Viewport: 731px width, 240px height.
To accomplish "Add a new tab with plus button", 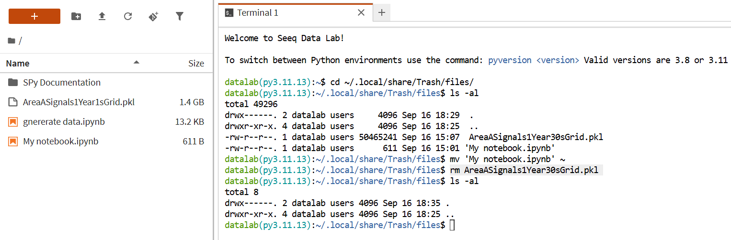I will 382,13.
